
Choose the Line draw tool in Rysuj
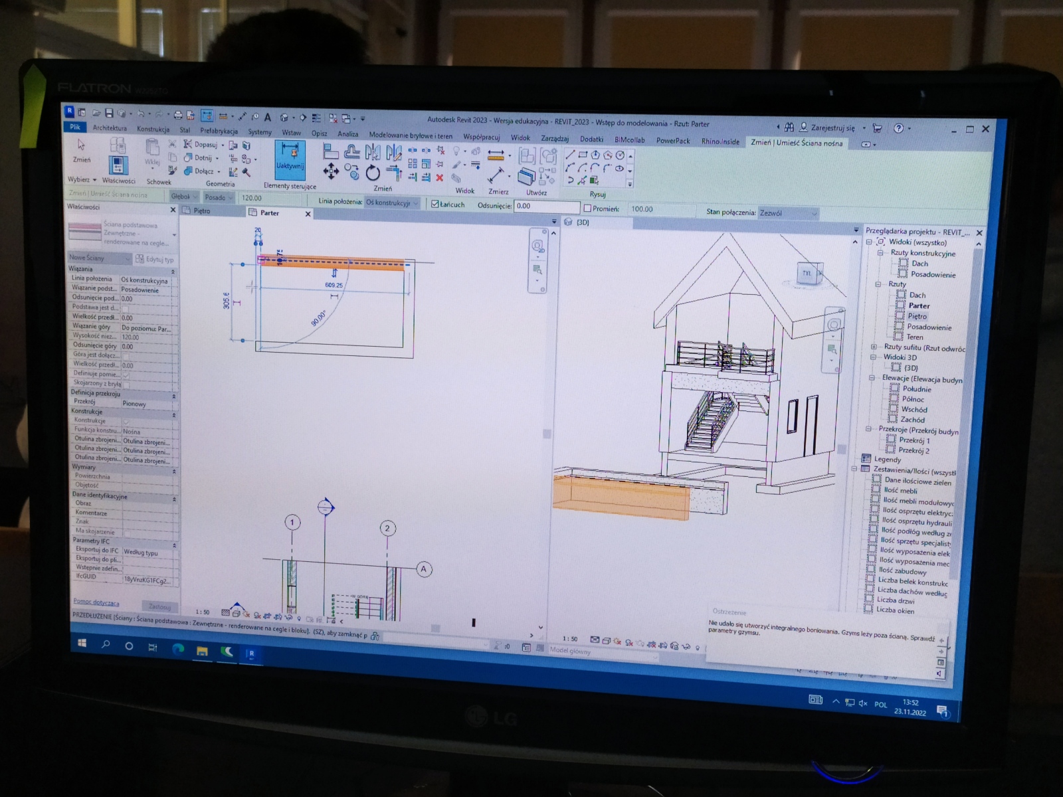tap(570, 155)
